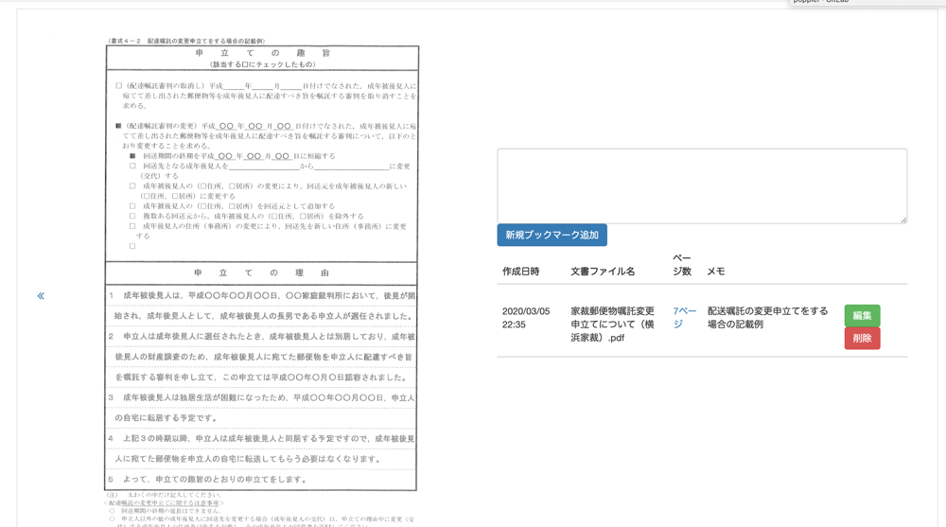Check the 配達嘱託審判の取消し checkbox

coord(119,86)
